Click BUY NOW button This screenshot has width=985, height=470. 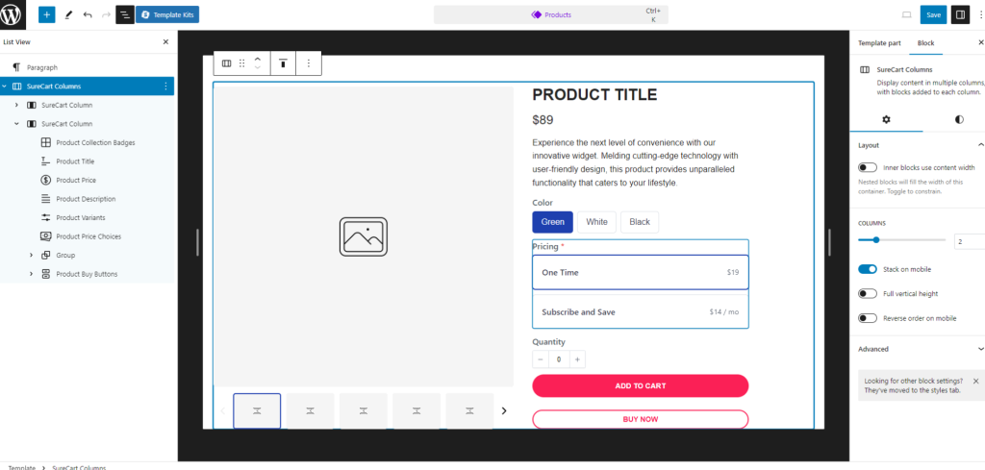click(640, 419)
